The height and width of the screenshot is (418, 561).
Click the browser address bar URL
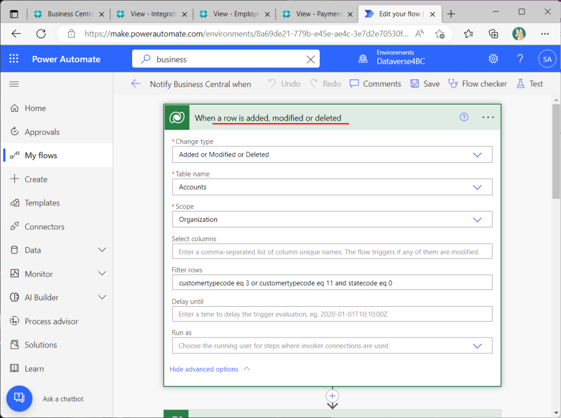246,34
